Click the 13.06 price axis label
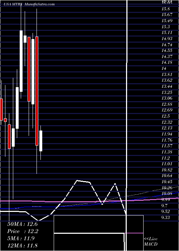 click(167, 98)
